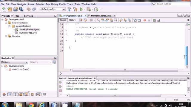Toggle Rectangular Selection in editor toolbar
The width and height of the screenshot is (191, 107).
point(115,20)
